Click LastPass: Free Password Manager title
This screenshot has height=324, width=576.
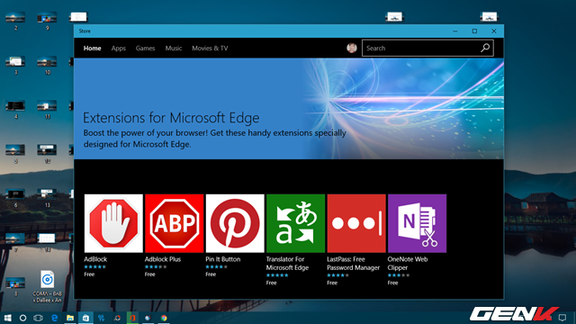[x=353, y=264]
